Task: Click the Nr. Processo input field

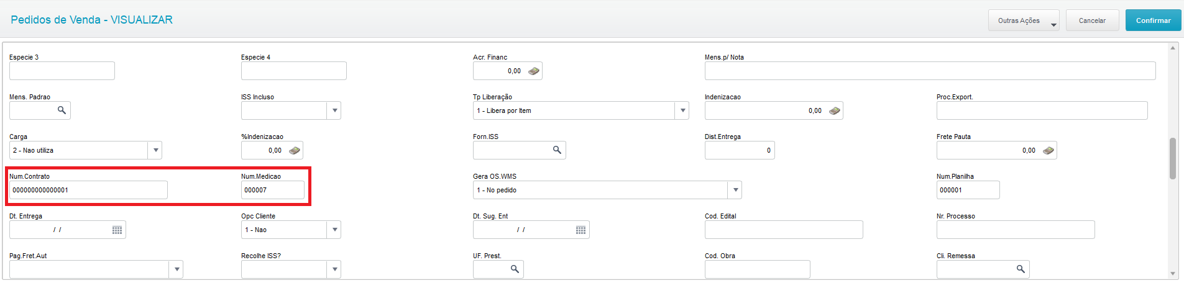Action: tap(1016, 230)
